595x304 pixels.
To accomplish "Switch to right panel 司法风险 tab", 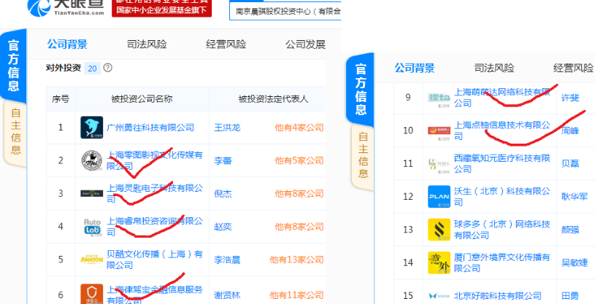I will [x=494, y=69].
